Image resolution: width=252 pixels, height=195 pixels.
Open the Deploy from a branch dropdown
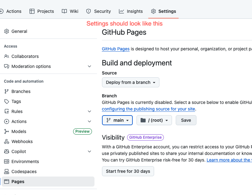(131, 82)
